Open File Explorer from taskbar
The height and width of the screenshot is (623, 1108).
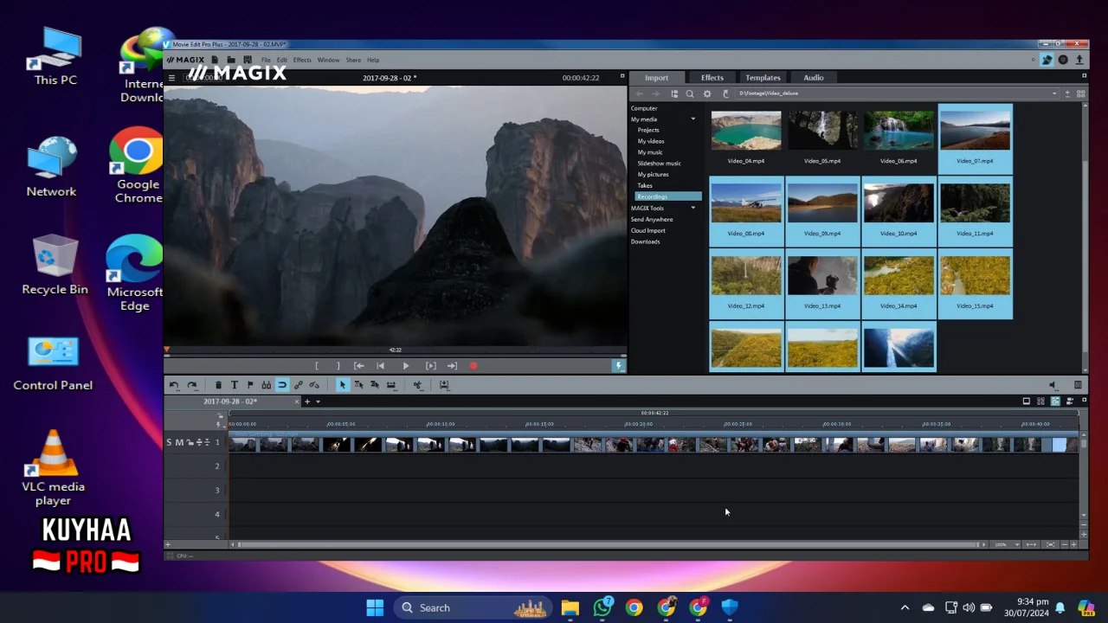(570, 607)
